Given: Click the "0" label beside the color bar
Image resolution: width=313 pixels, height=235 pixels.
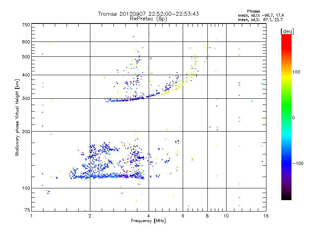Looking at the screenshot, I should point(293,117).
